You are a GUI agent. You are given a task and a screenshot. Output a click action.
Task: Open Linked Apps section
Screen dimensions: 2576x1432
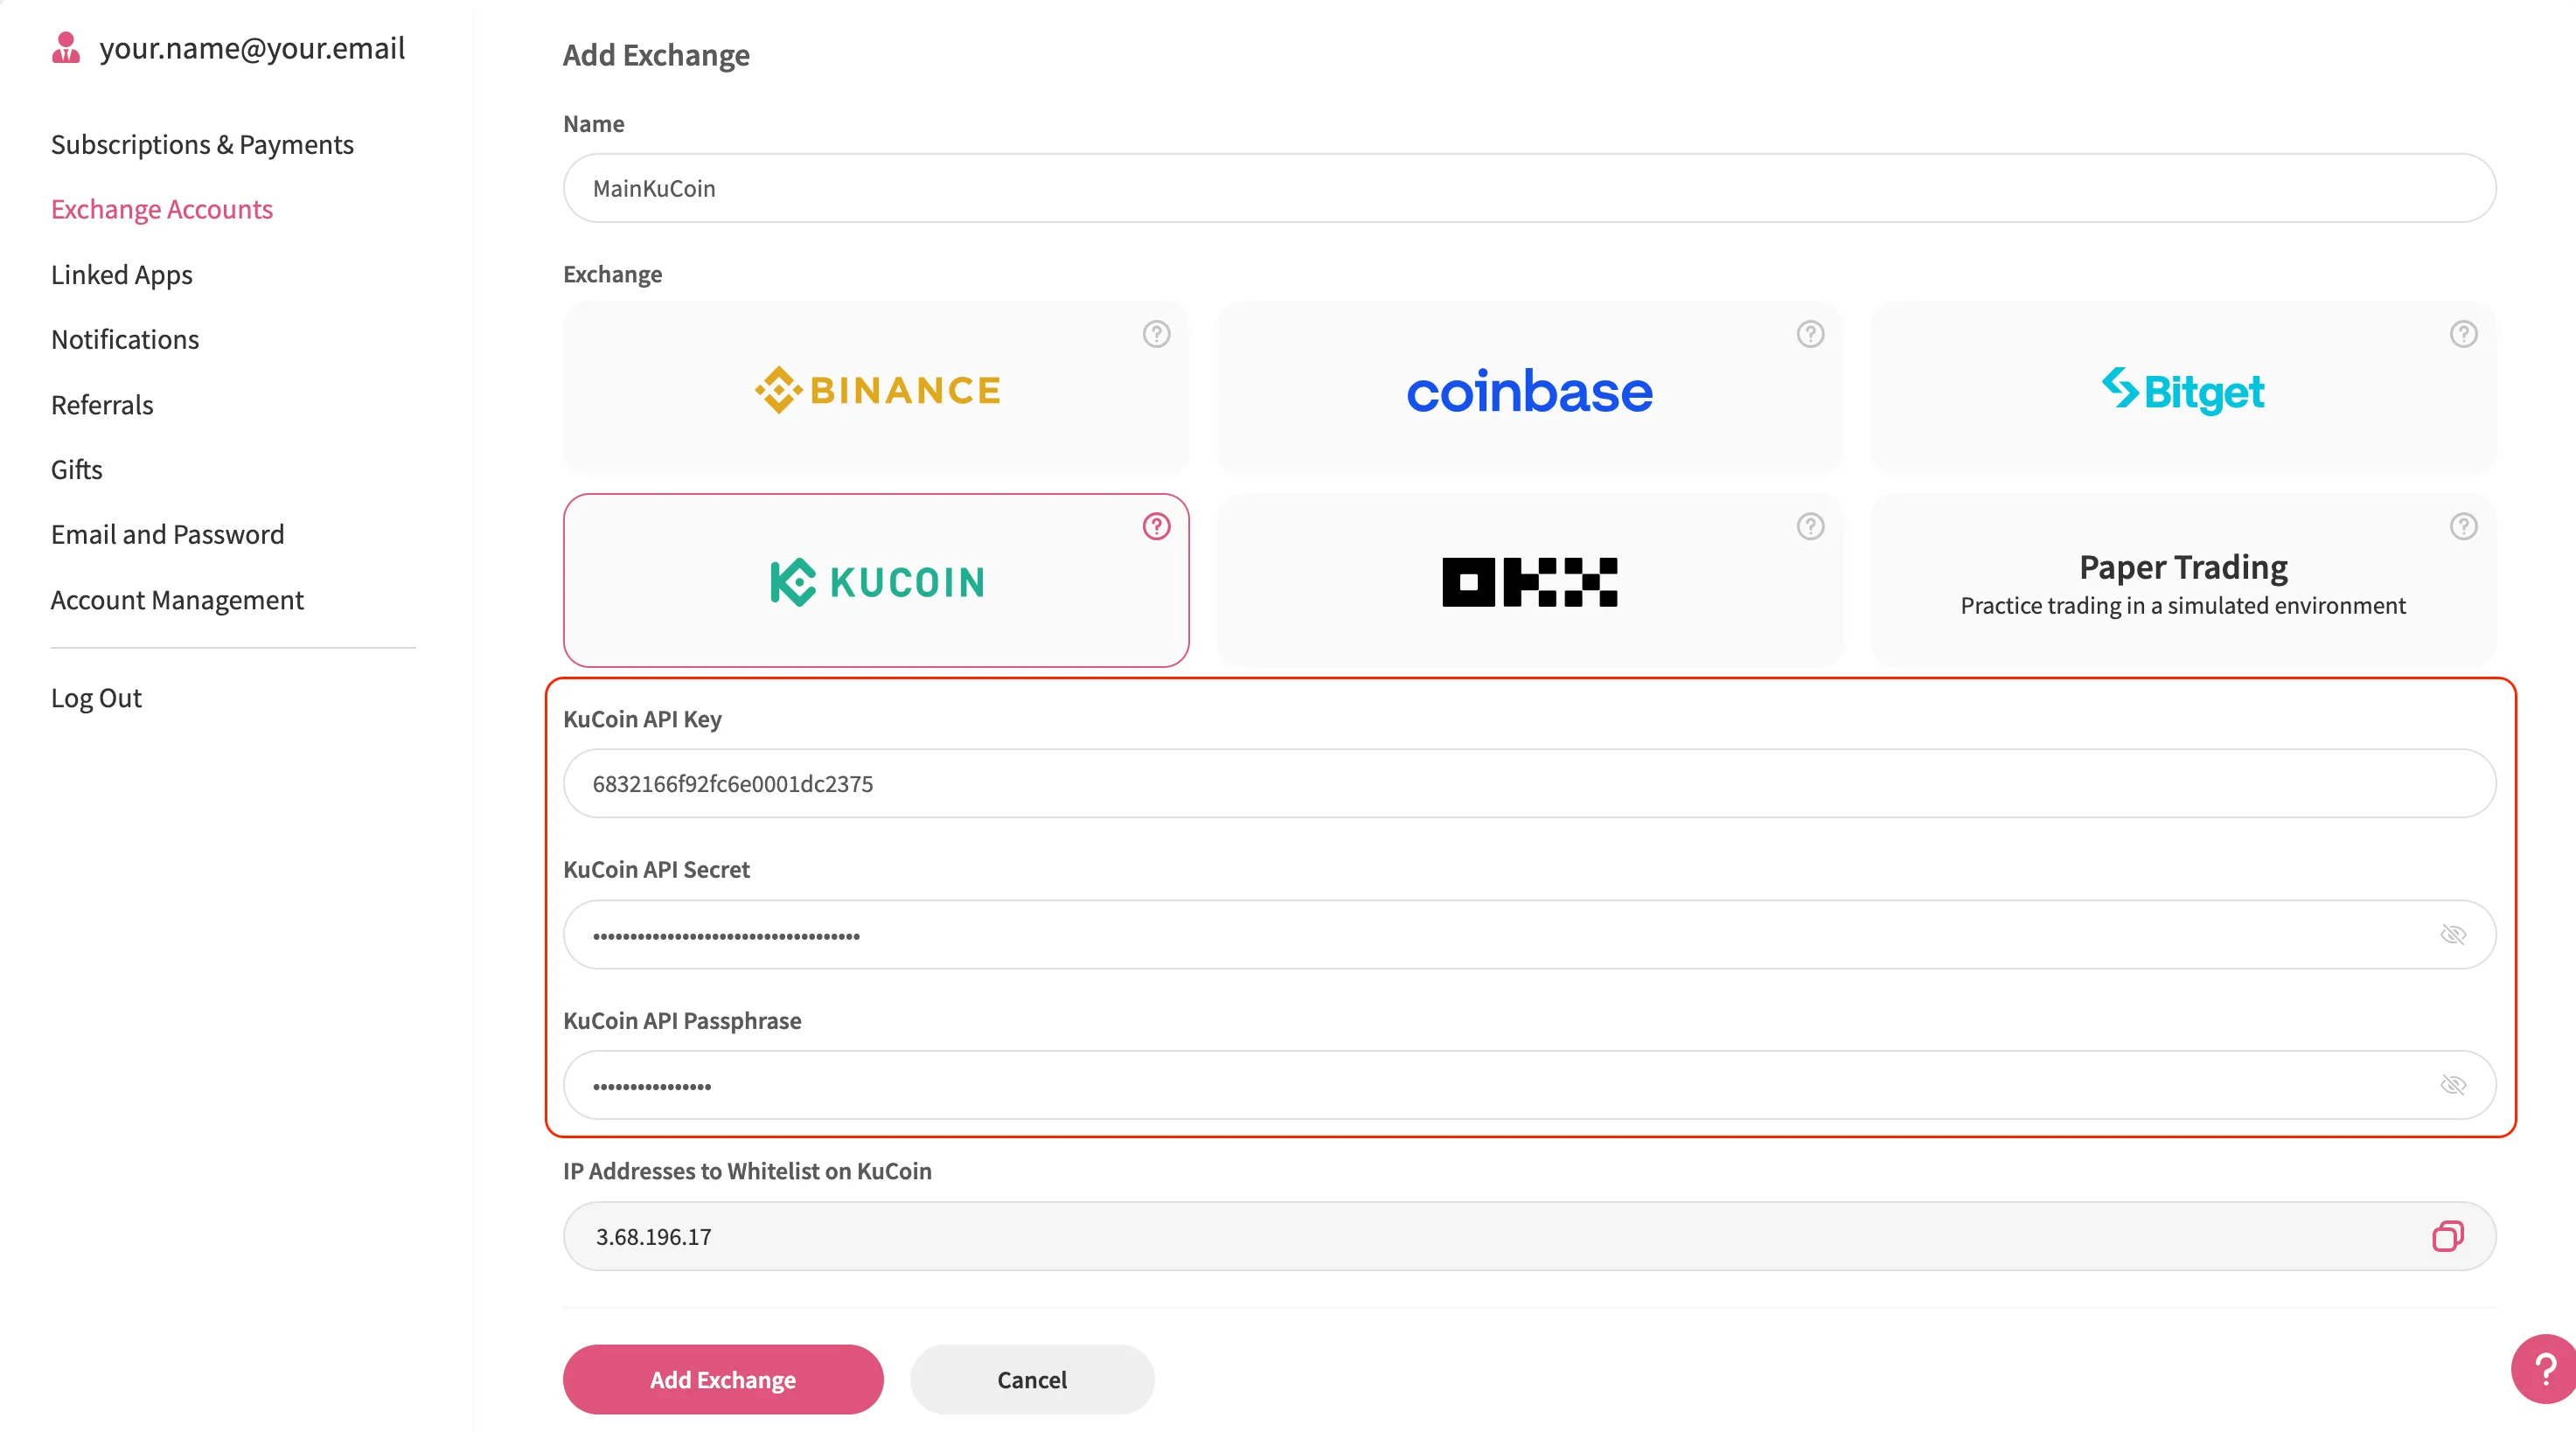(x=122, y=274)
